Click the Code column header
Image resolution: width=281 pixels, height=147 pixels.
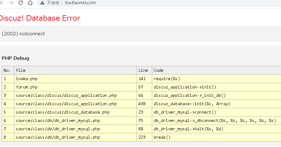[x=159, y=71]
